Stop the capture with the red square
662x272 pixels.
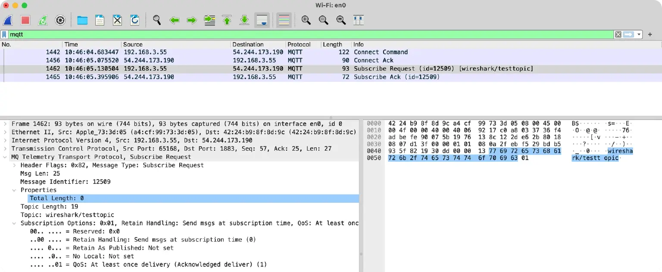[25, 20]
